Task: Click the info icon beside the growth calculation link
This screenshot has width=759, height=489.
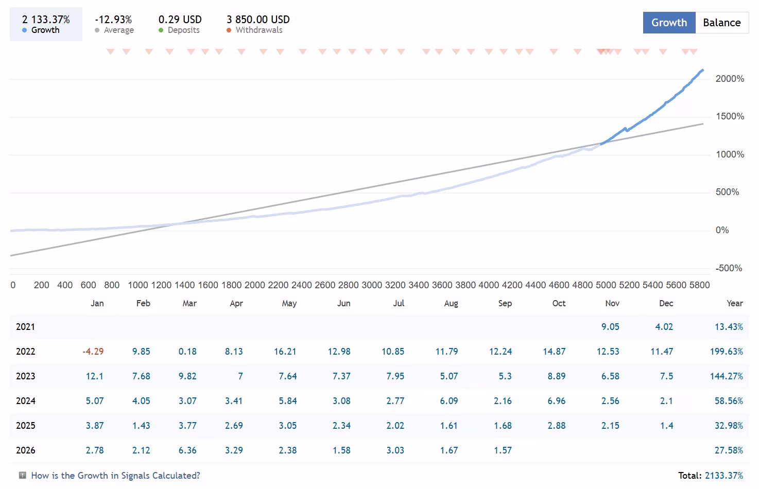Action: [x=23, y=475]
